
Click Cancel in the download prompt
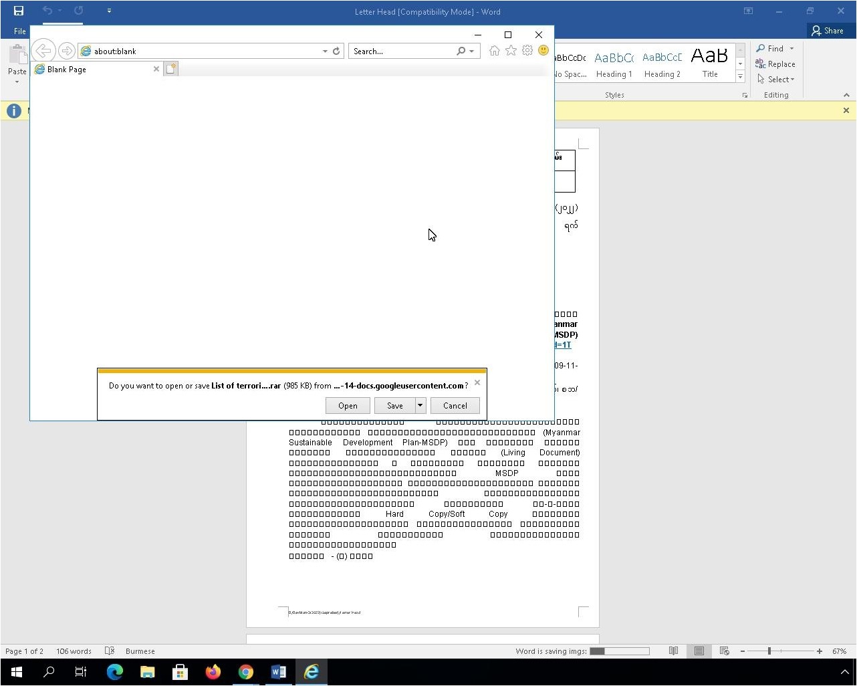click(455, 405)
